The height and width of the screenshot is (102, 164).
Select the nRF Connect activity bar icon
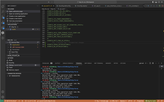3,33
